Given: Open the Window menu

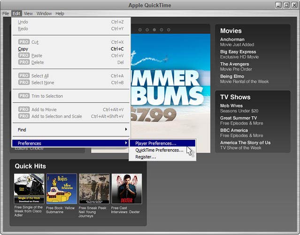Looking at the screenshot, I should click(x=44, y=14).
